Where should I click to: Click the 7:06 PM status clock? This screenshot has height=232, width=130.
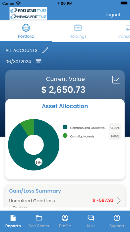pyautogui.click(x=65, y=3)
